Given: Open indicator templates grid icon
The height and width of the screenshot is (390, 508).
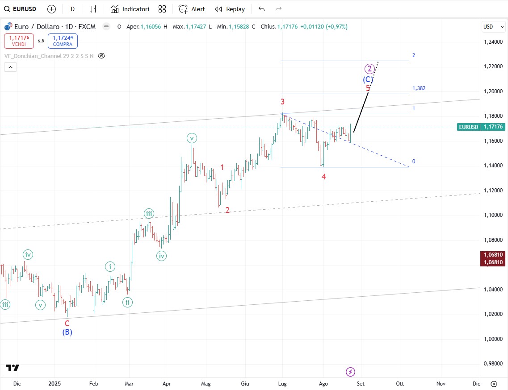Looking at the screenshot, I should coord(162,9).
